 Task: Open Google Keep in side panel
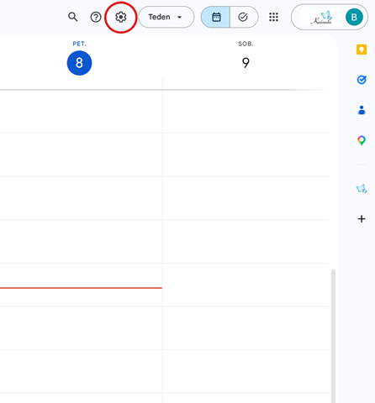(x=362, y=50)
